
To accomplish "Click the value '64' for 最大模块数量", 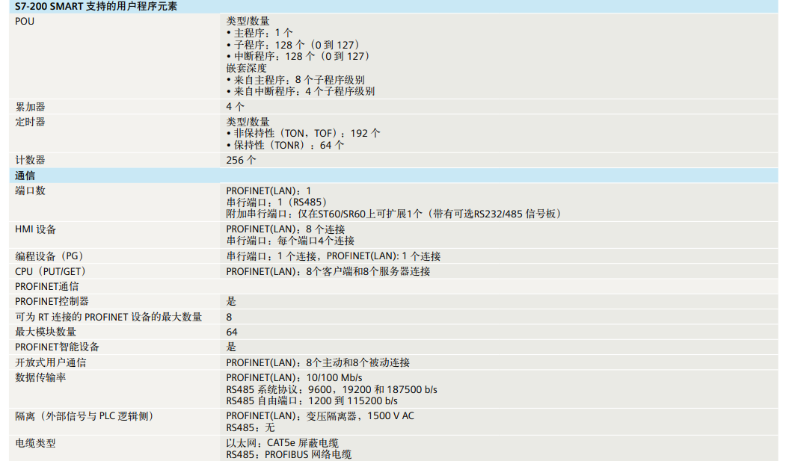I will (x=232, y=332).
